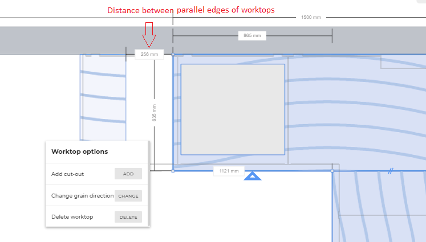Click the 635 mm vertical dimension

tap(154, 113)
